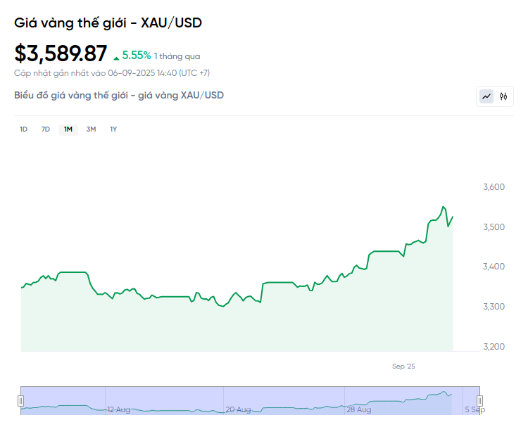Select the 7D time range
This screenshot has width=528, height=446.
(x=46, y=129)
